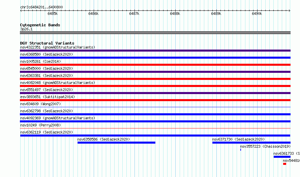Click the blue bar under nsv6368580
This screenshot has width=300, height=177.
[155, 58]
